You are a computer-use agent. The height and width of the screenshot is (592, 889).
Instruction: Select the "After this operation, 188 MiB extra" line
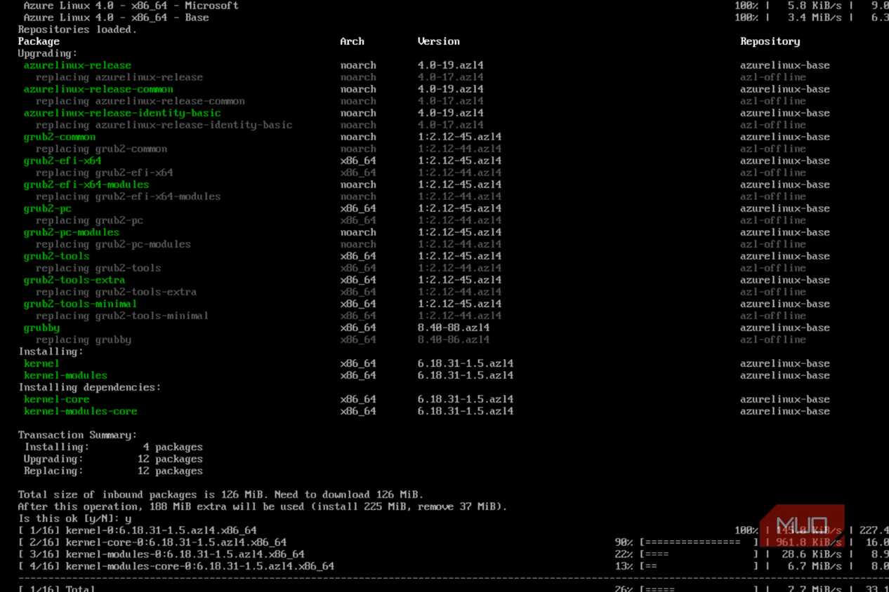[x=262, y=506]
